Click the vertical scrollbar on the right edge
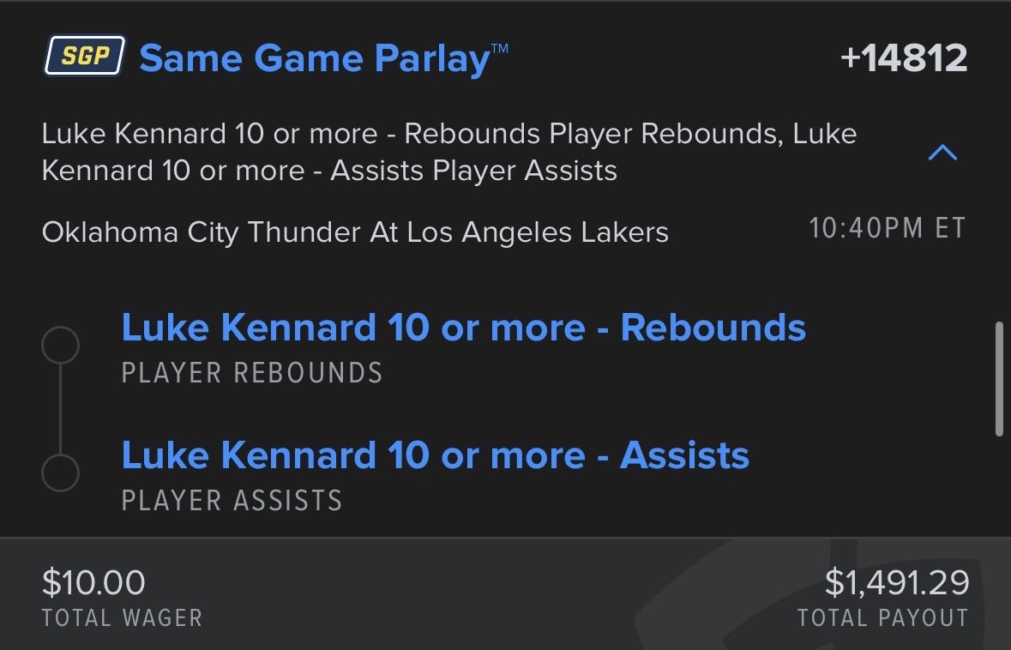This screenshot has height=650, width=1011. click(x=997, y=378)
